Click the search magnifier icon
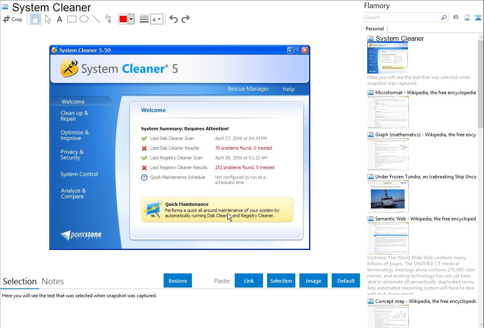Screen dimensions: 484x328 (x=444, y=17)
